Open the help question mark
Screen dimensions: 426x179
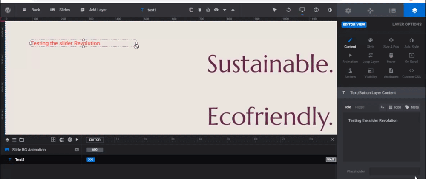[x=316, y=10]
